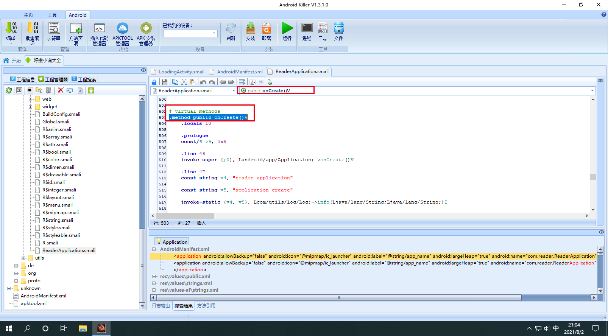Expand the unknown folder
Image resolution: width=608 pixels, height=336 pixels.
pos(9,288)
